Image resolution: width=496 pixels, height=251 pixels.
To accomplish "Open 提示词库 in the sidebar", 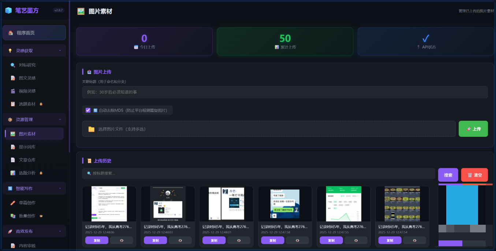I will (x=27, y=147).
